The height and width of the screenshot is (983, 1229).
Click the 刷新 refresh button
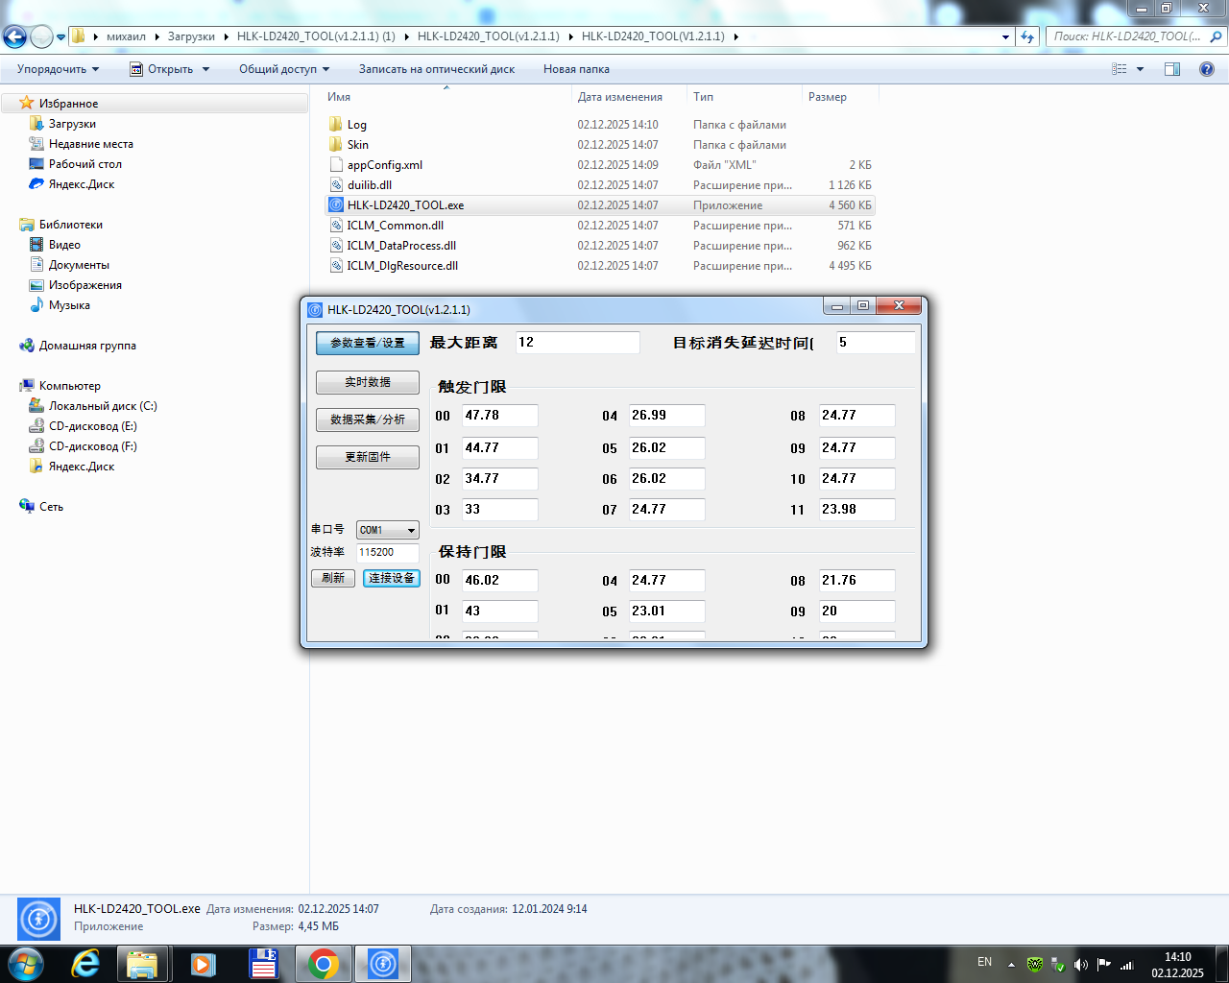(333, 578)
